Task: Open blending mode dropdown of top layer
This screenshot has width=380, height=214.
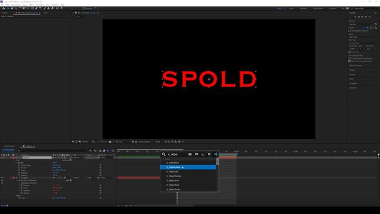Action: click(x=78, y=158)
